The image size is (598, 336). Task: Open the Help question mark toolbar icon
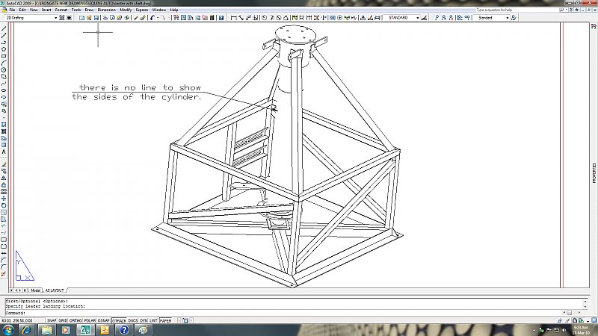(x=222, y=17)
